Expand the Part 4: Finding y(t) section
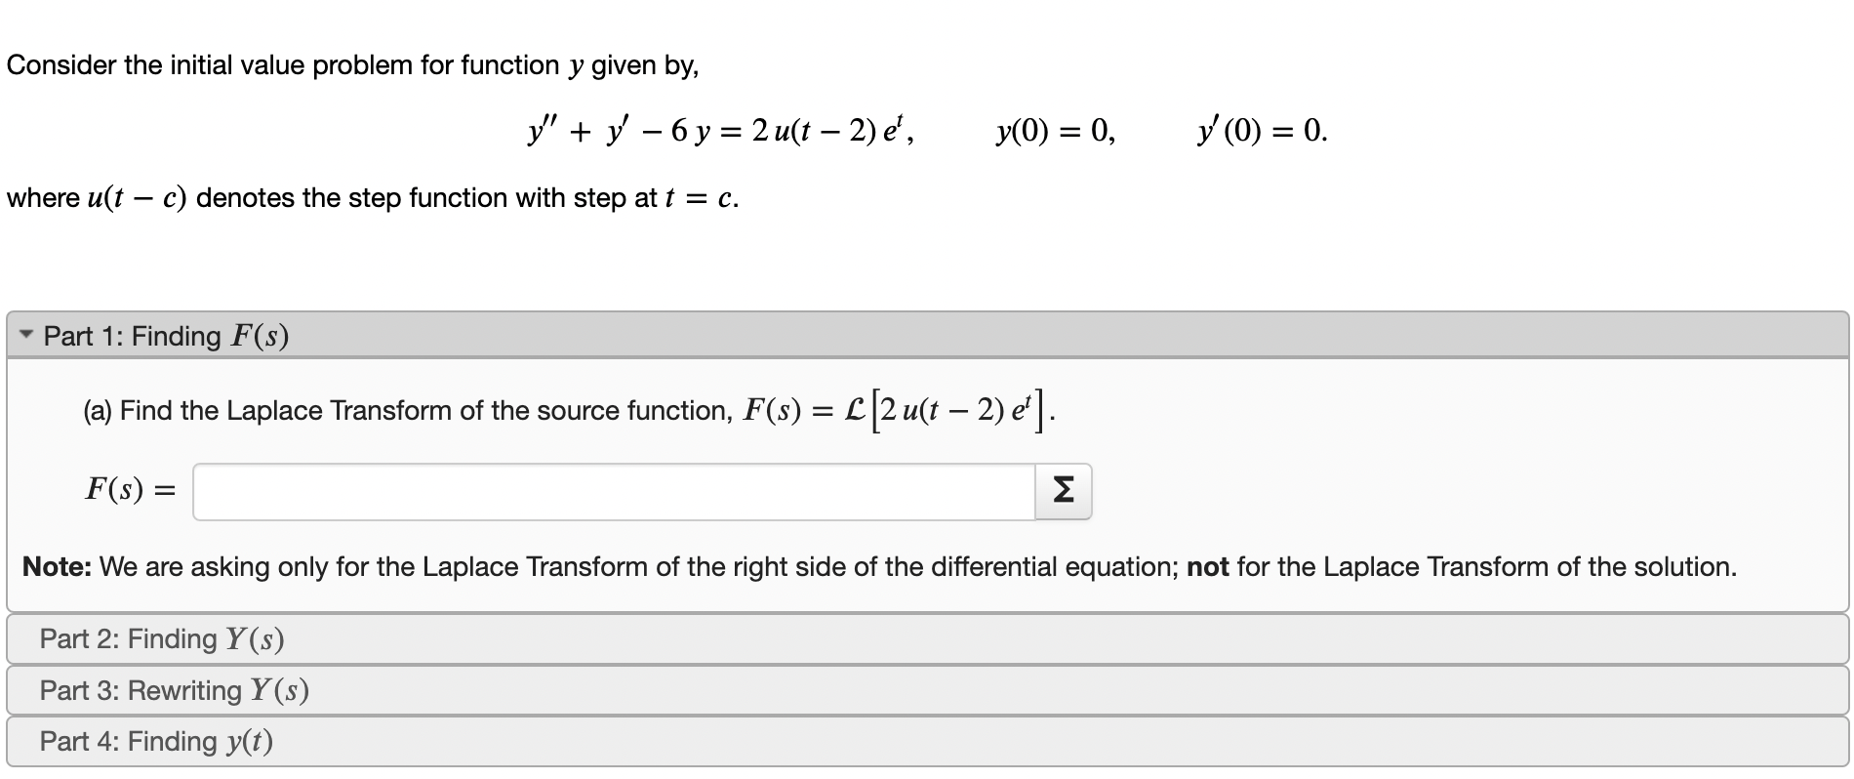 point(156,741)
